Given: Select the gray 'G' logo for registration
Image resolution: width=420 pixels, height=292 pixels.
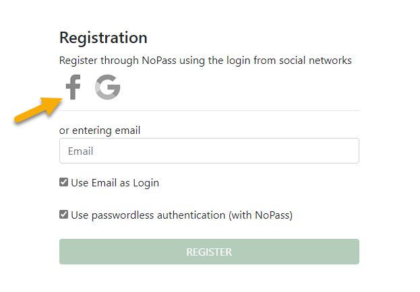Looking at the screenshot, I should [x=107, y=87].
